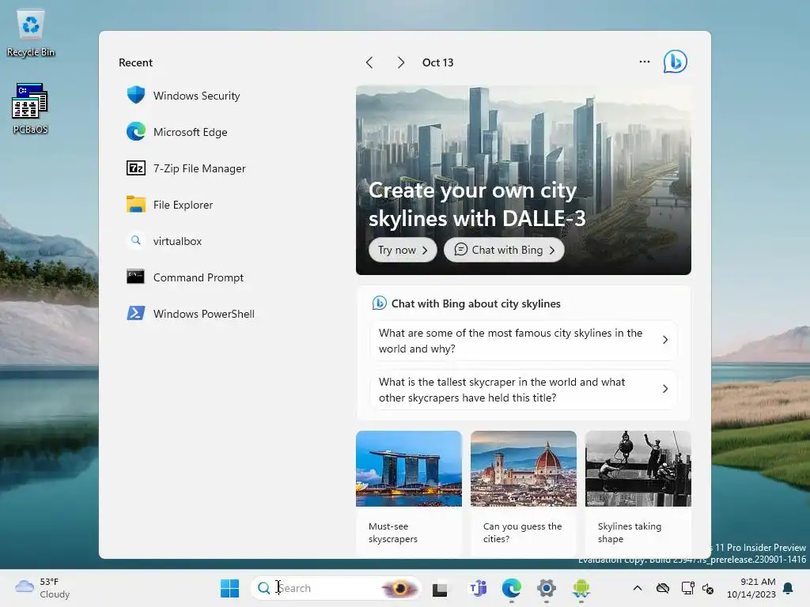This screenshot has height=607, width=810.
Task: Click Chat with Bing about city skylines heading
Action: 475,303
